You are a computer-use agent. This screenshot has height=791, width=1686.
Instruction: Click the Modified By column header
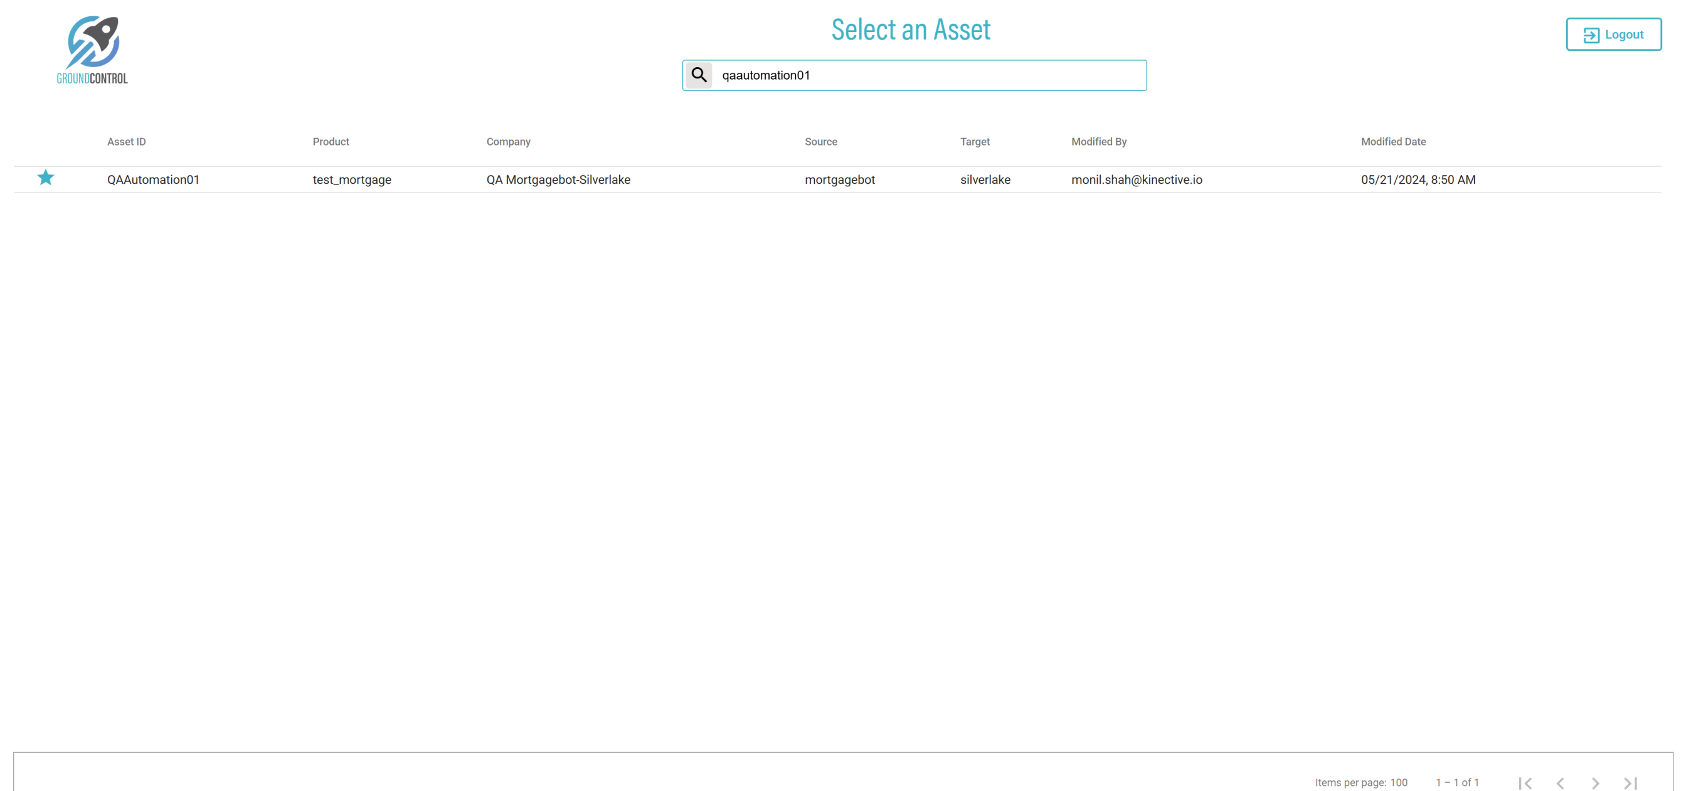coord(1098,141)
